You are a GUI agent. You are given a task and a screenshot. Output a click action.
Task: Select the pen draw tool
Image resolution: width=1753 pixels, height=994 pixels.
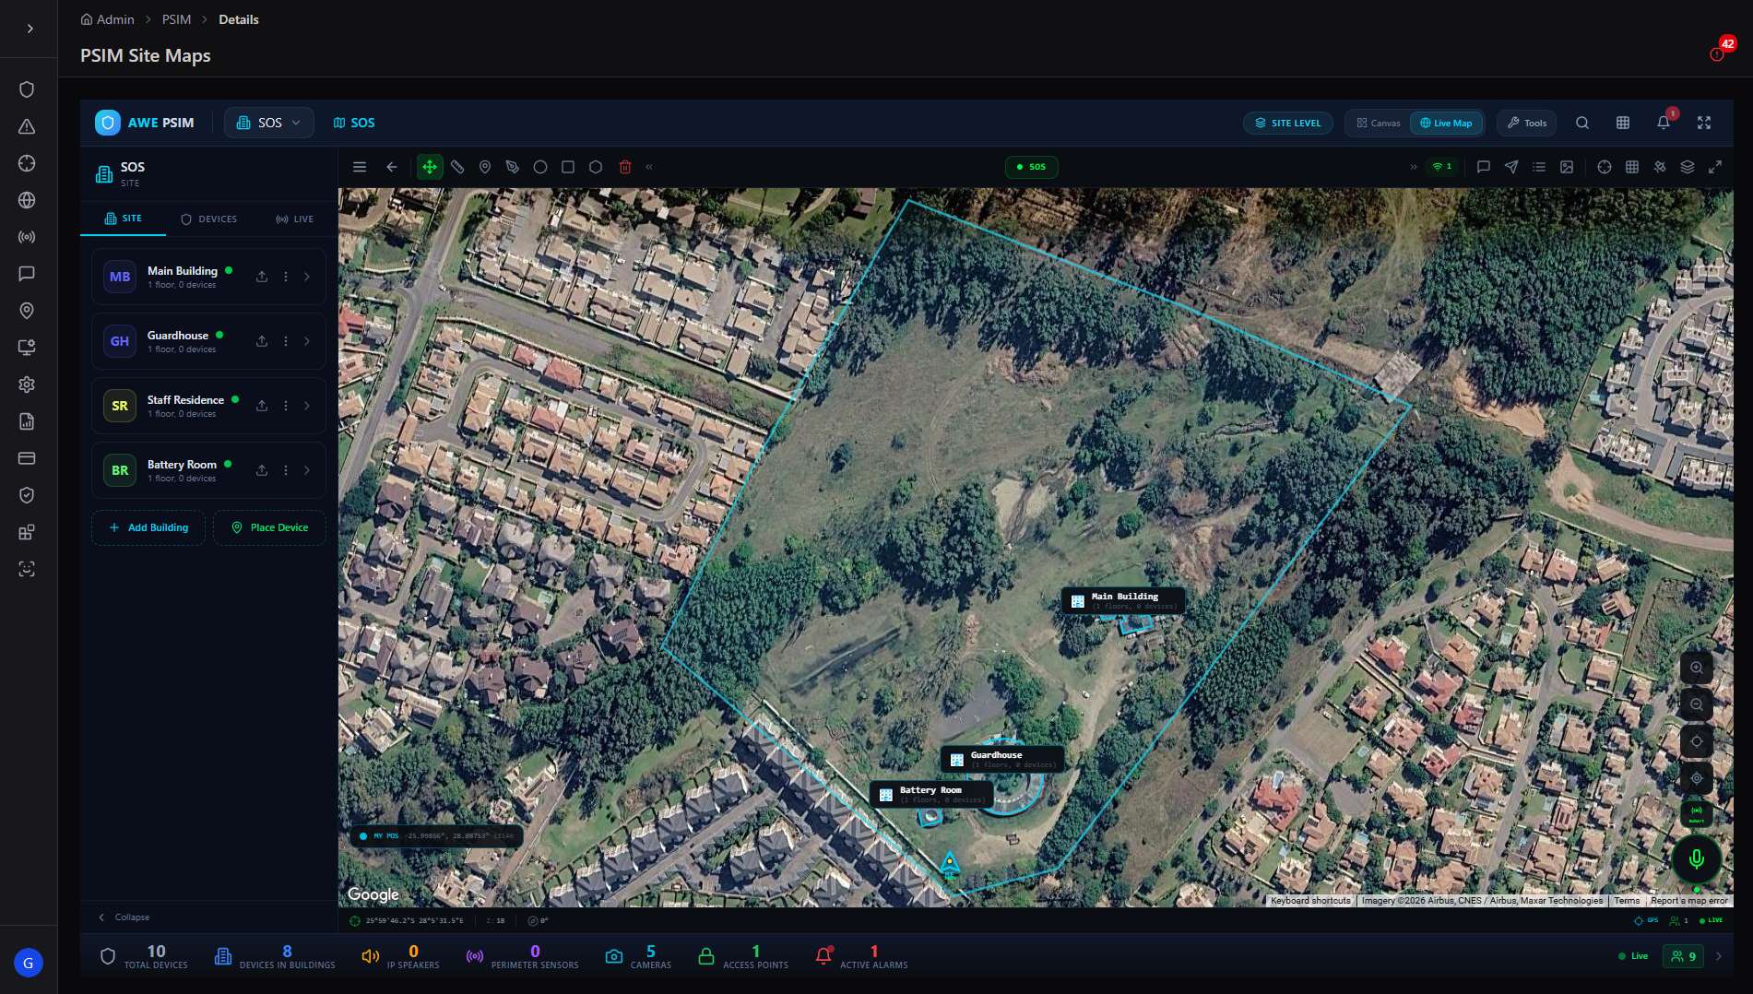513,167
